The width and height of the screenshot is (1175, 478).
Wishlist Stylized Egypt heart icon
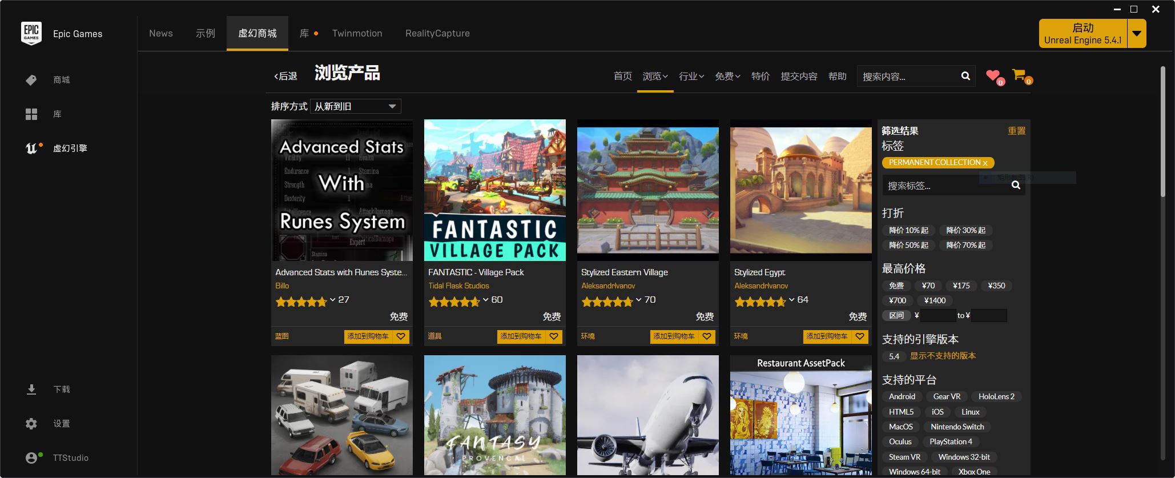pos(860,336)
